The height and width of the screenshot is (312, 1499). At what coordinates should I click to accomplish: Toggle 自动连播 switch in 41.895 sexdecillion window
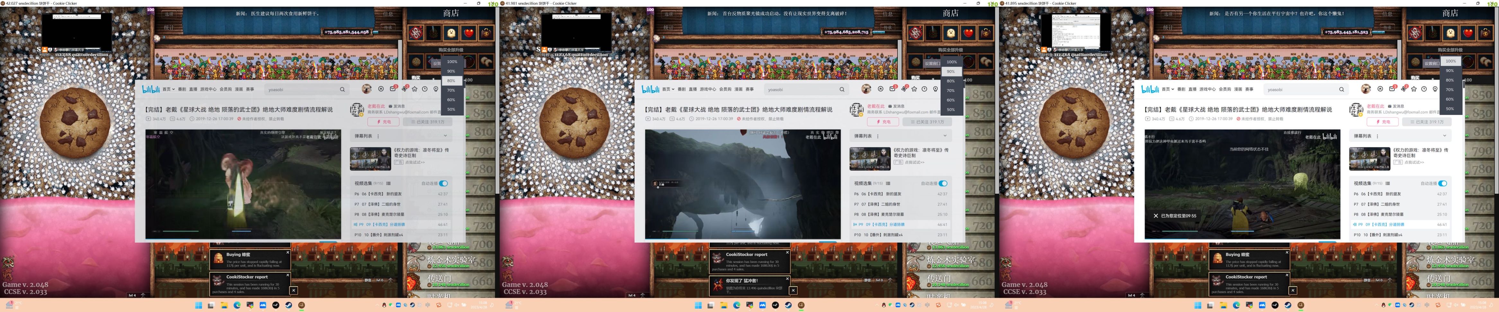pyautogui.click(x=1442, y=184)
